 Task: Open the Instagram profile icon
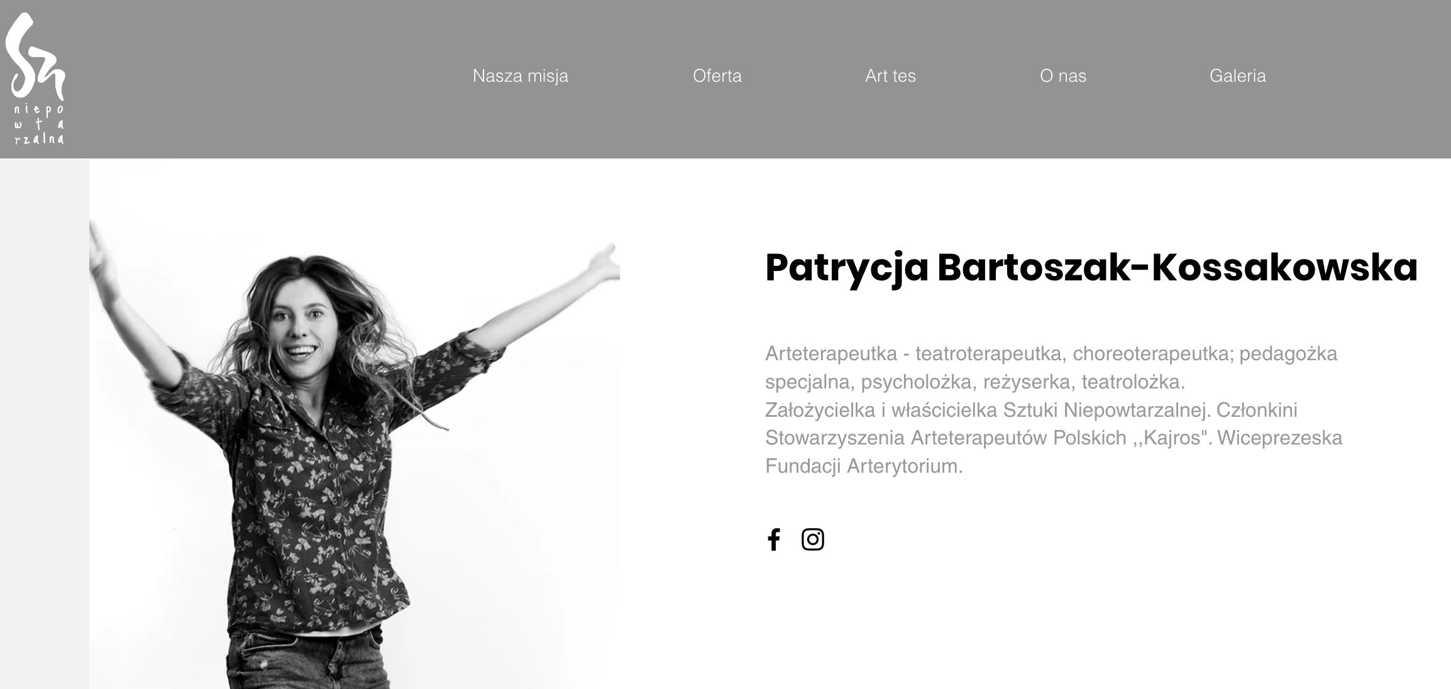(x=813, y=539)
